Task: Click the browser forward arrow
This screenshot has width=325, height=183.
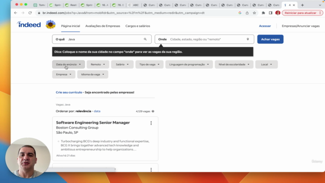Action: [x=23, y=13]
